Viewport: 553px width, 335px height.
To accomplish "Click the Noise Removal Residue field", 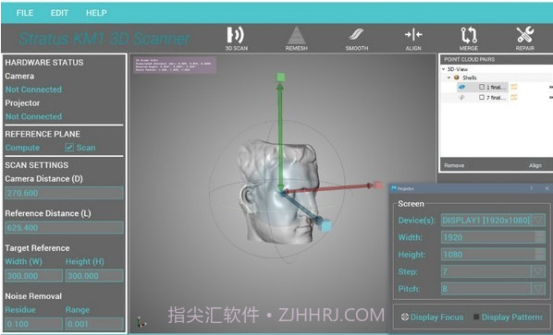I will (x=33, y=324).
